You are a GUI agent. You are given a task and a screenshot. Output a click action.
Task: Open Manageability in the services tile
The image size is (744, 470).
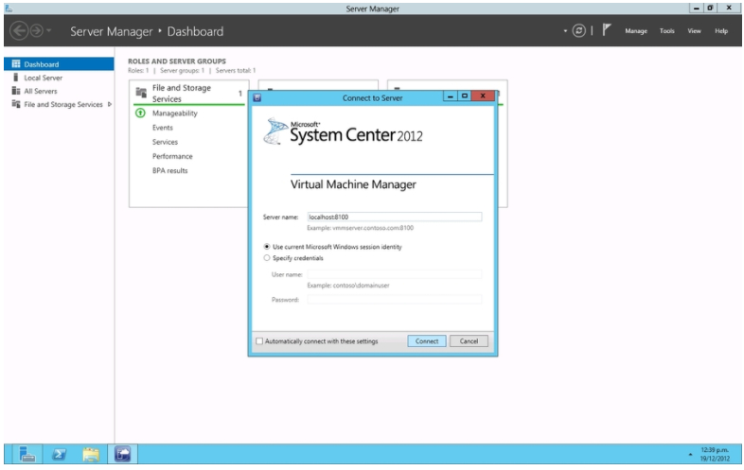tap(174, 113)
